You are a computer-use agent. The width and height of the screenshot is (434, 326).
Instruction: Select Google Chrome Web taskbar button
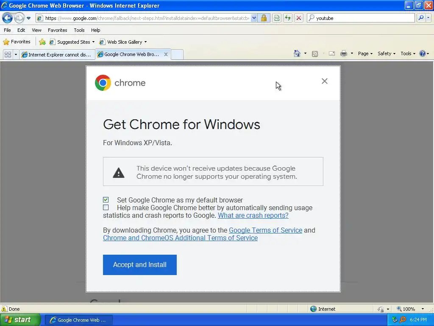pos(78,320)
